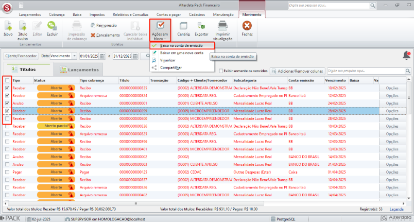414x222 pixels.
Task: Click the horizontal scrollbar thumb
Action: (136, 203)
